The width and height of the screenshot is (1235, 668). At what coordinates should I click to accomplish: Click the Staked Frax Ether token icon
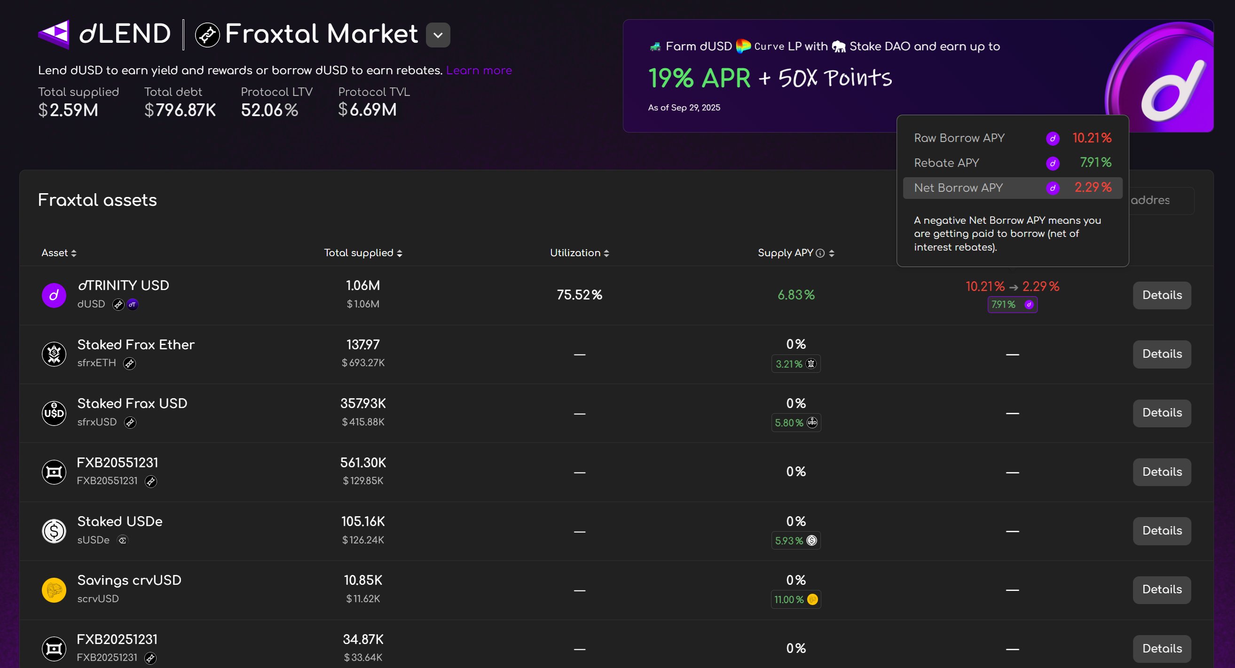point(54,354)
